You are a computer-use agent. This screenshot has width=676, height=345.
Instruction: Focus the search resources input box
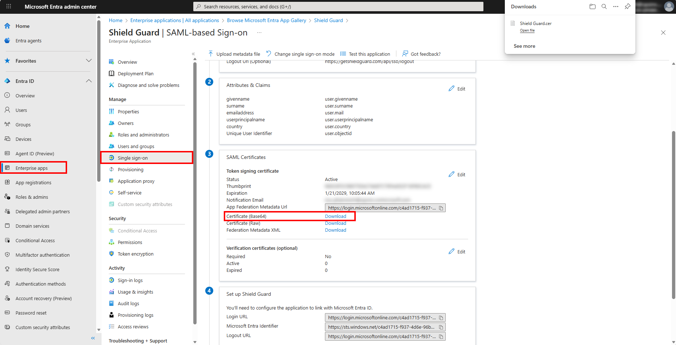tap(338, 7)
